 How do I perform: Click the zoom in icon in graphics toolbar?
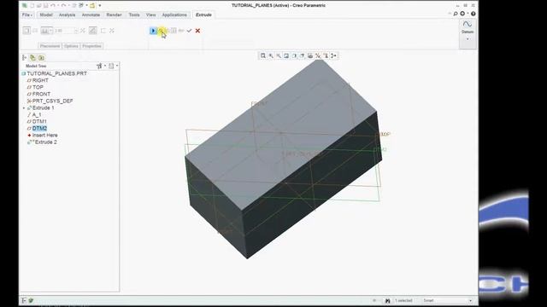(271, 55)
